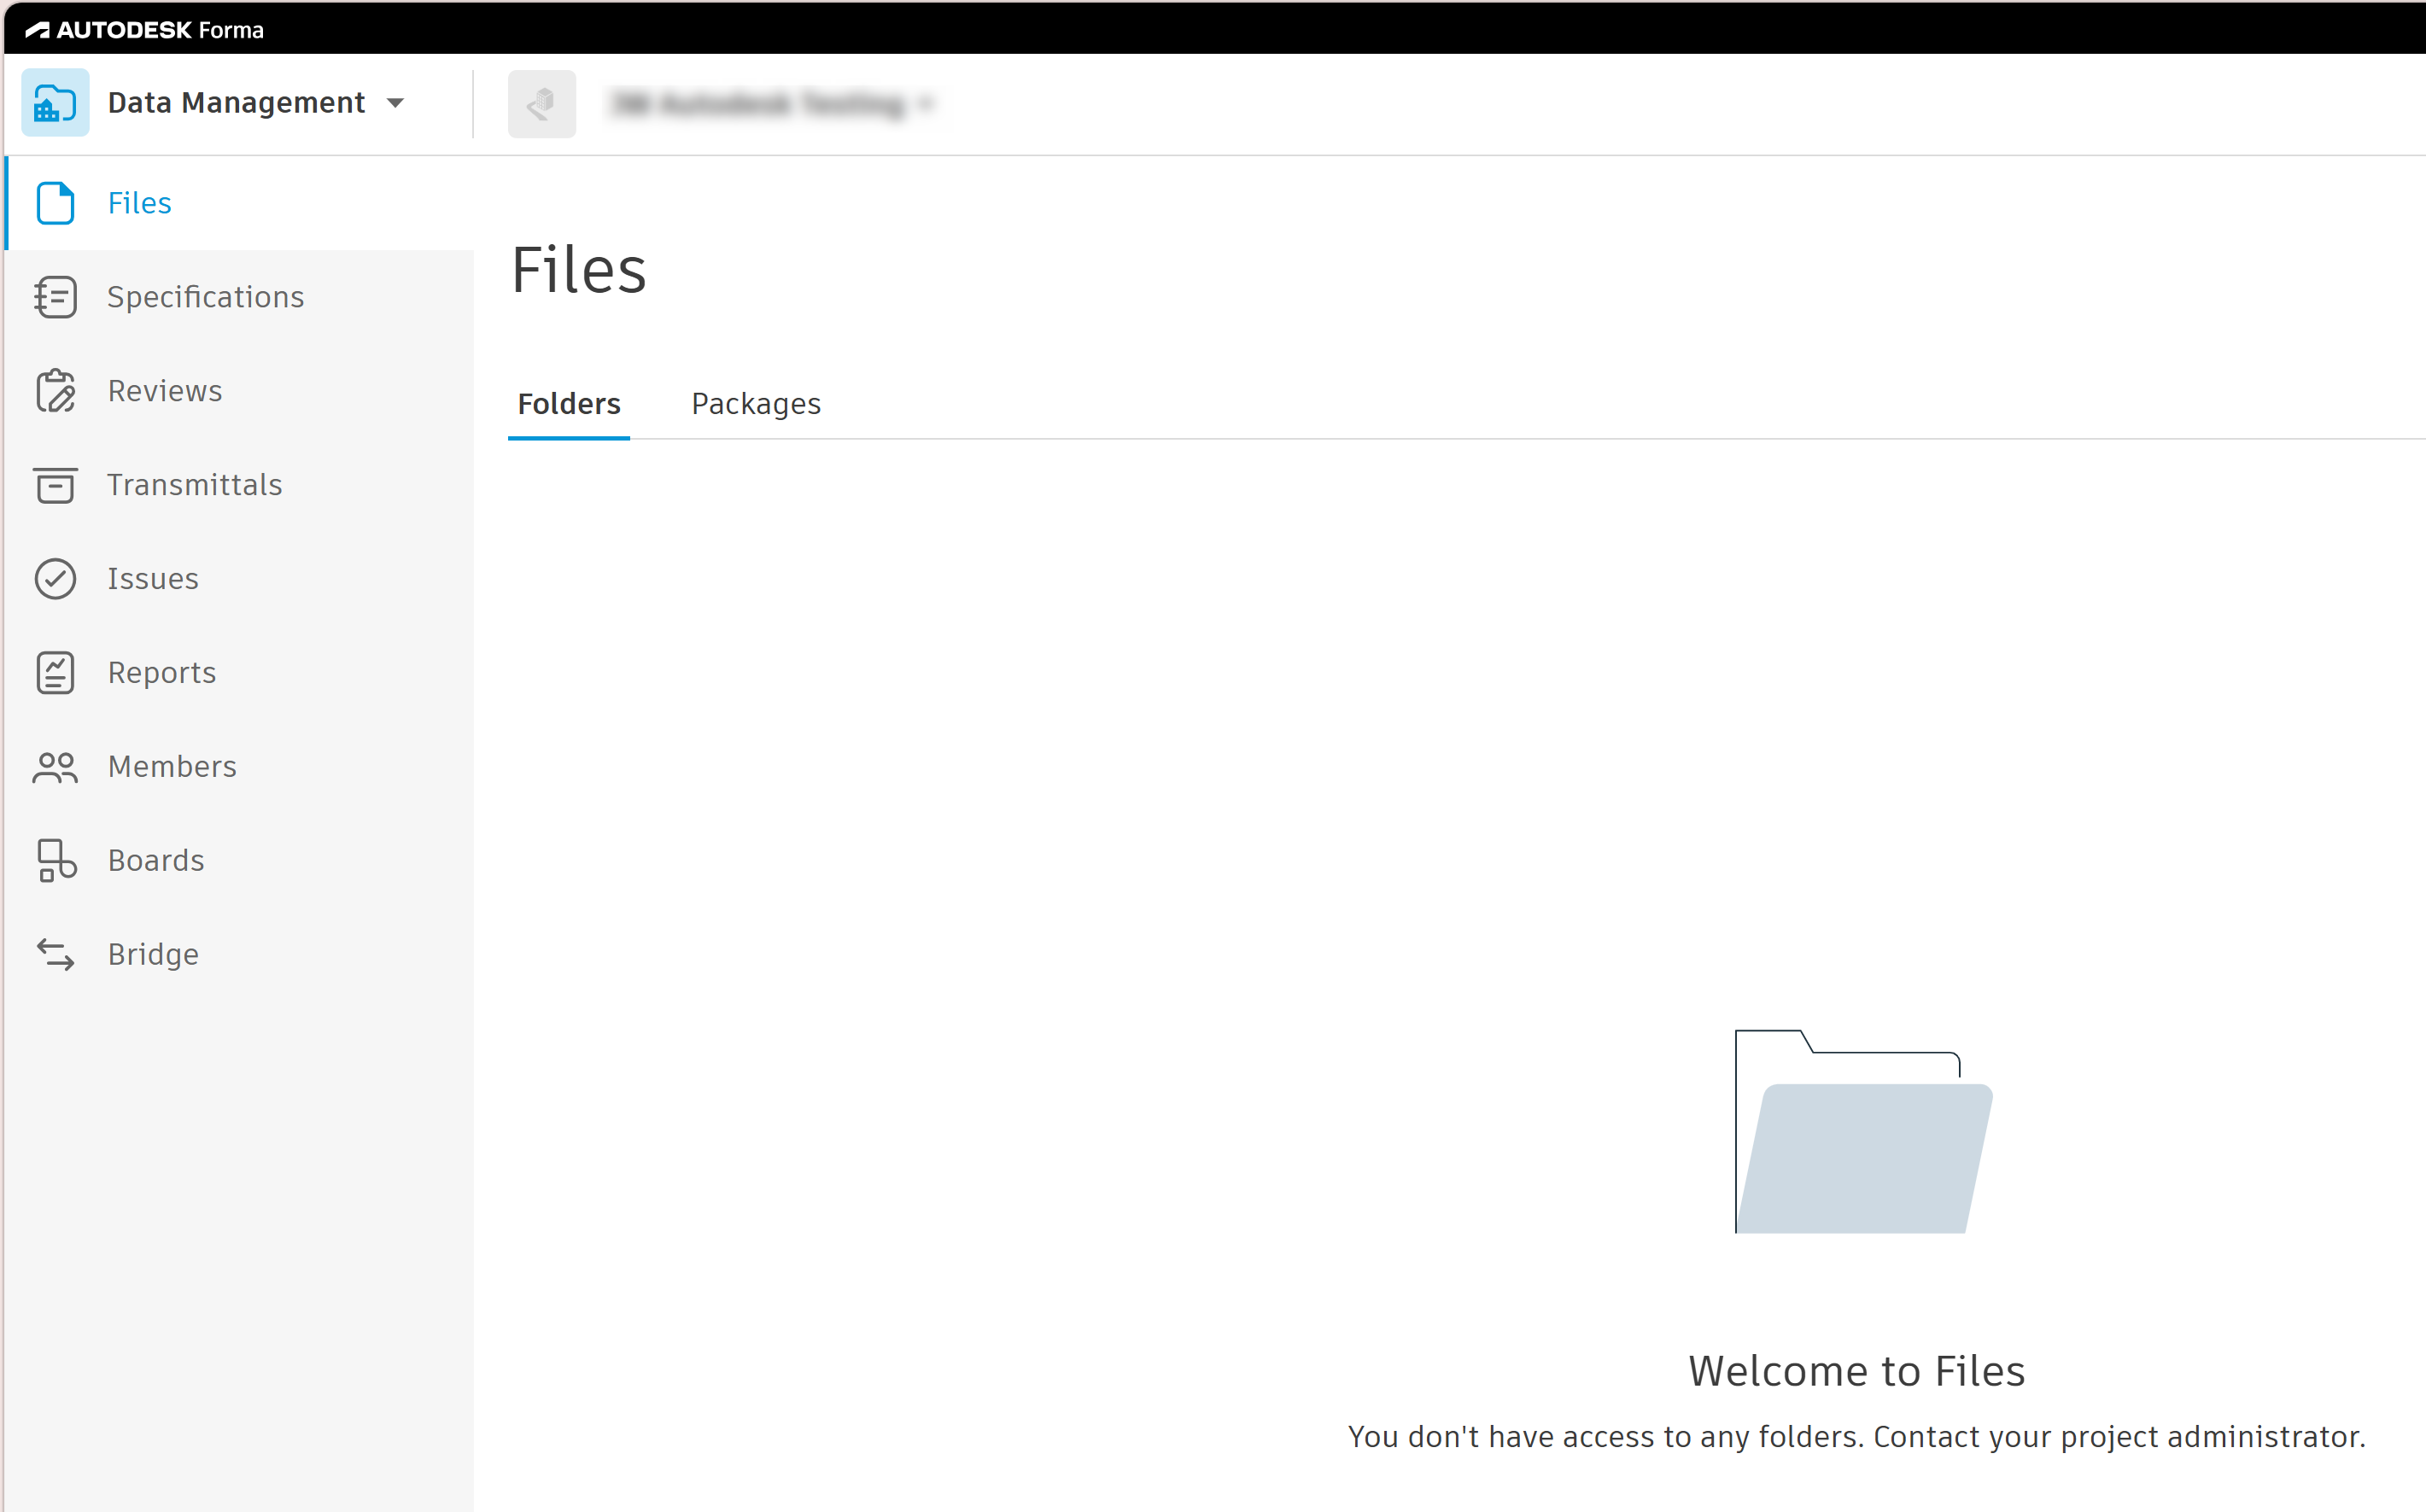Click the Data Management title text
Screen dimensions: 2426x1512
[236, 103]
